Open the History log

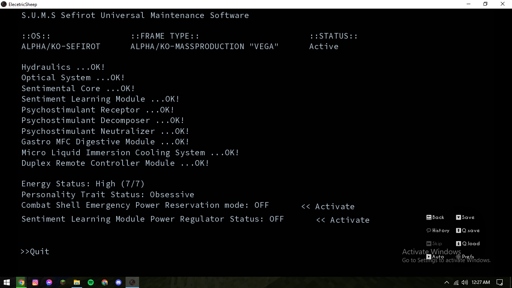438,231
